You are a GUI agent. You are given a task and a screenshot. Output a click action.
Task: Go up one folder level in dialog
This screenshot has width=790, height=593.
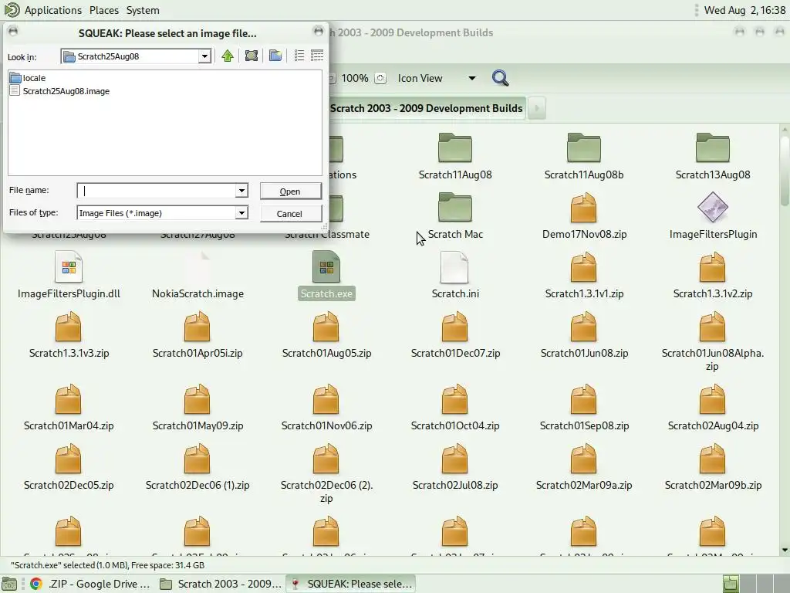coord(228,56)
